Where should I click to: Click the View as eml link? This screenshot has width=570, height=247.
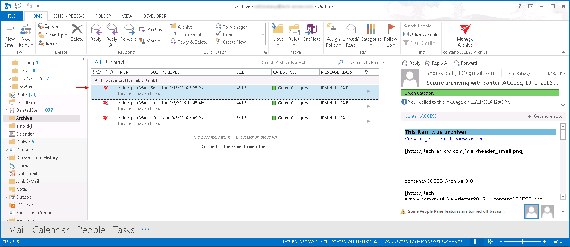click(470, 139)
